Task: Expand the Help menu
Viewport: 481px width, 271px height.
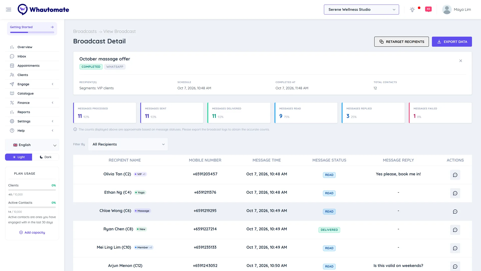Action: [x=32, y=130]
